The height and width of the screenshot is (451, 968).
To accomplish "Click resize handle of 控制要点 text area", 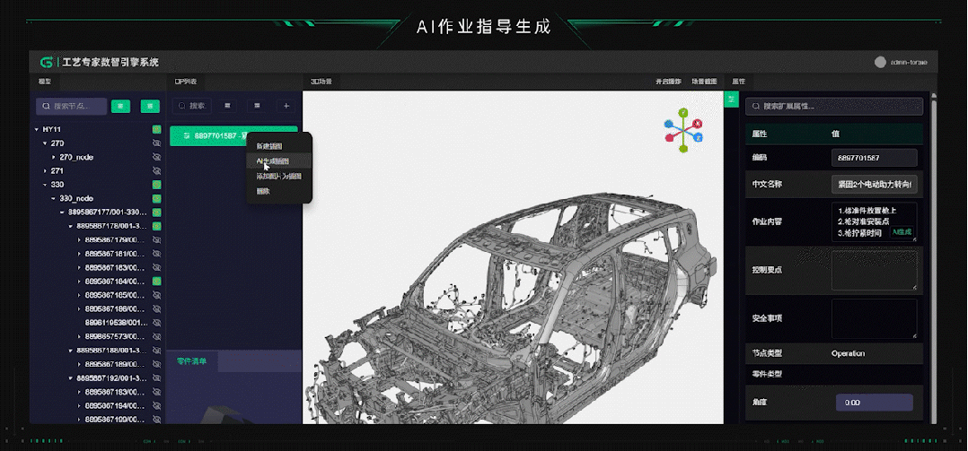I will click(x=914, y=287).
